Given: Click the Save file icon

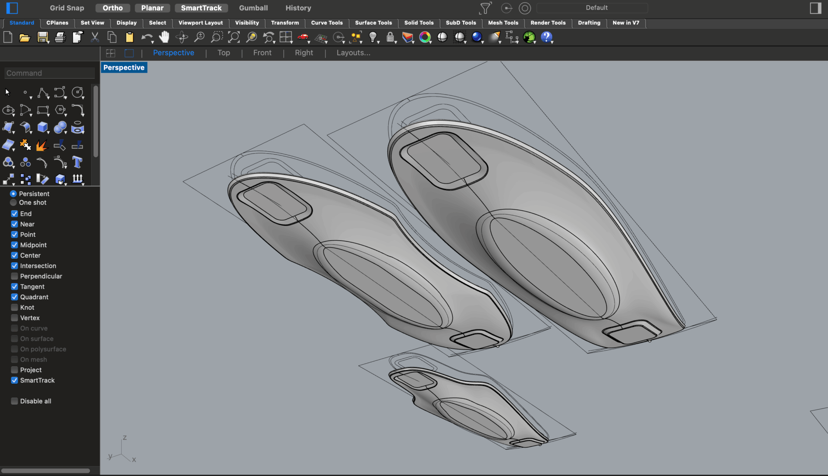Looking at the screenshot, I should tap(43, 37).
